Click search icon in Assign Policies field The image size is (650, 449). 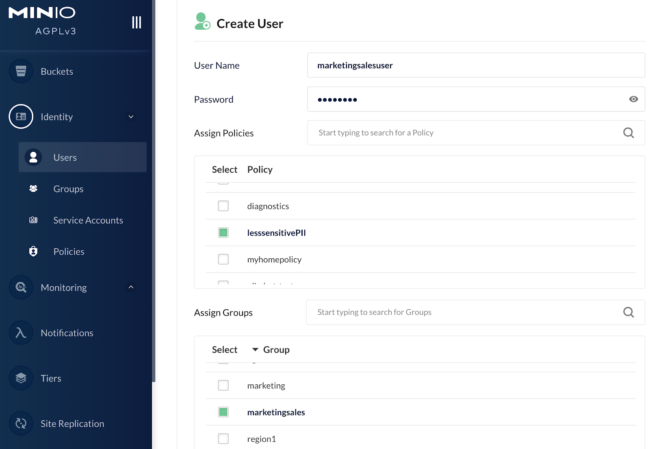pyautogui.click(x=628, y=133)
